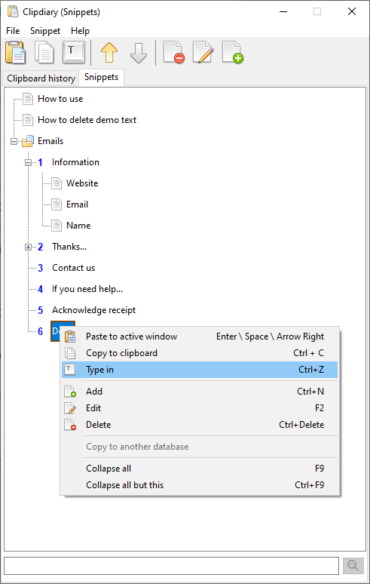Click the icon beside How to delete demo text
Screen dimensions: 370x584
(28, 120)
